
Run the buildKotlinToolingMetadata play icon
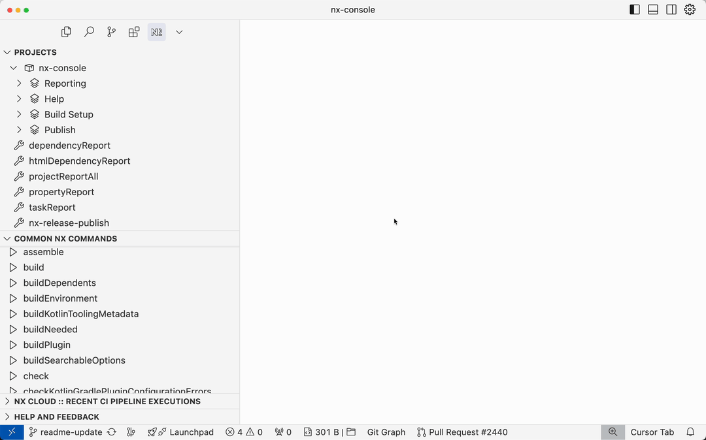[x=13, y=314]
